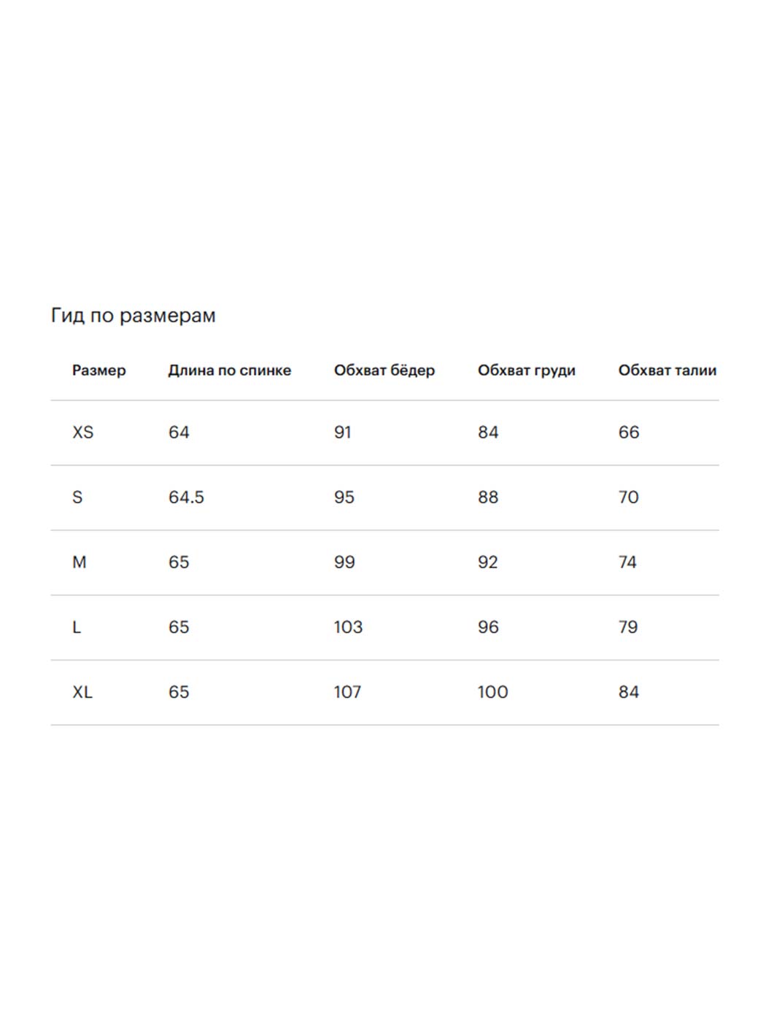Select the S size row label
Screen dimensions: 766x1021
[77, 497]
